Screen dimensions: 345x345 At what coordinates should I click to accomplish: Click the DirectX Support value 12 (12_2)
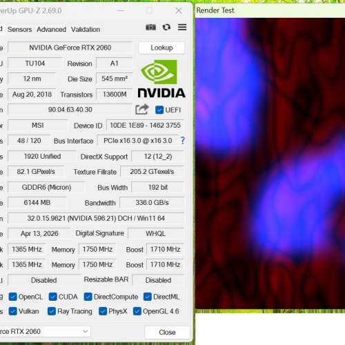(x=158, y=157)
